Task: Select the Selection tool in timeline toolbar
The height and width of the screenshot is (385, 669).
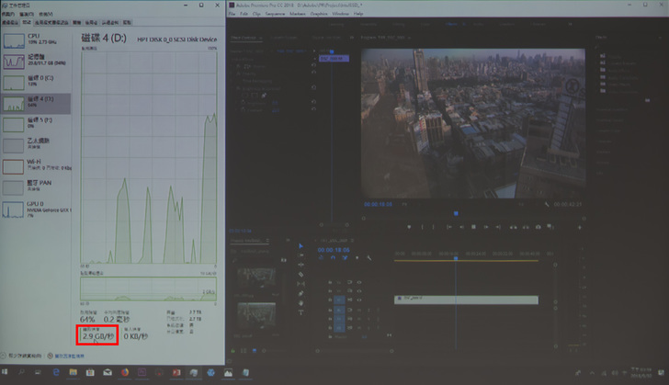Action: 300,245
